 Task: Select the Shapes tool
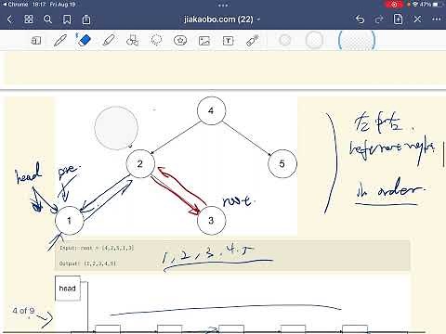click(133, 41)
